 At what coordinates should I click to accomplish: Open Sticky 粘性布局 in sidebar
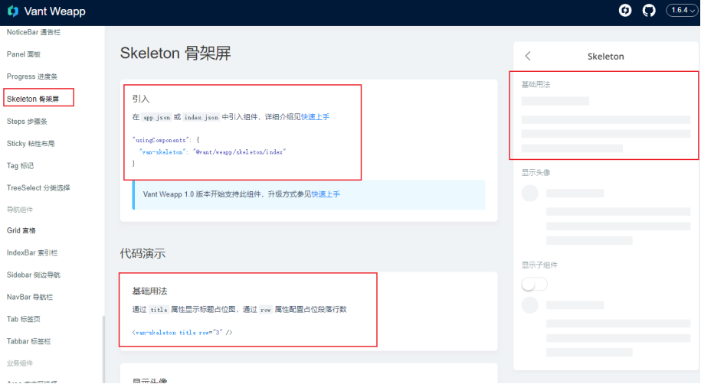(31, 144)
